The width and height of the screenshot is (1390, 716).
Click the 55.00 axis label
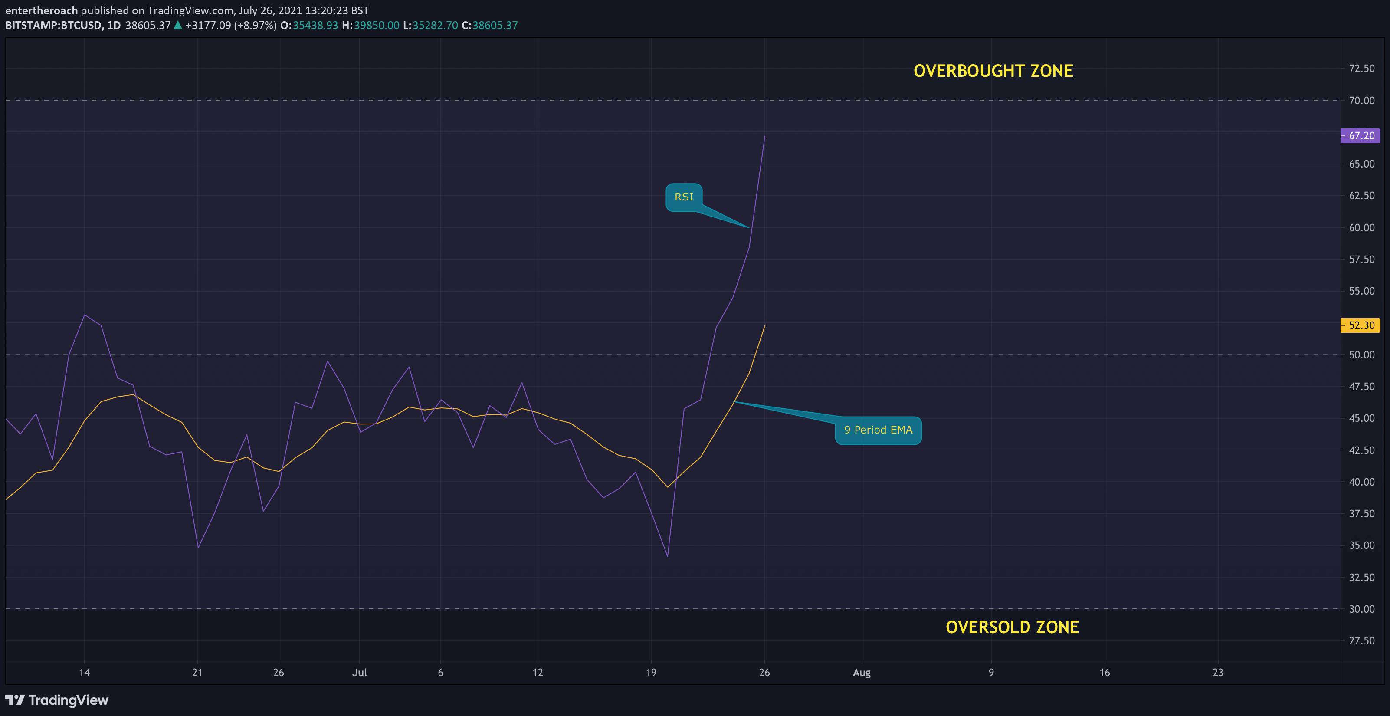point(1361,291)
